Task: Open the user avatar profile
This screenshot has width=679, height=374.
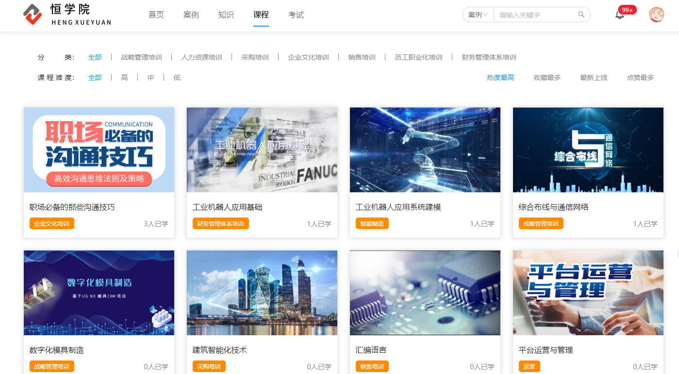Action: point(656,15)
